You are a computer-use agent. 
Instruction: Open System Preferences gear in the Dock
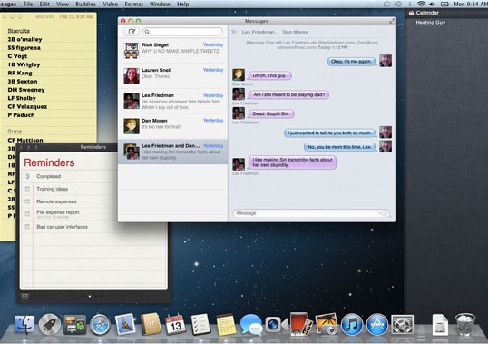point(402,325)
